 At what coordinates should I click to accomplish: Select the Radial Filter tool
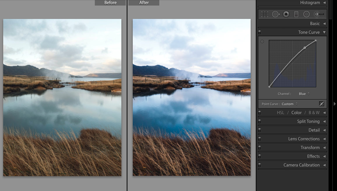coord(306,14)
